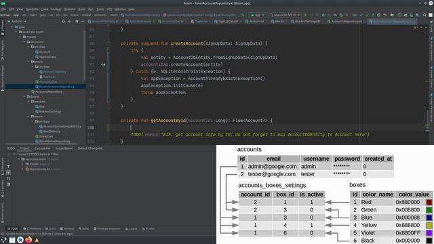
Task: Click the Select Opened File target icon
Action: pos(63,21)
